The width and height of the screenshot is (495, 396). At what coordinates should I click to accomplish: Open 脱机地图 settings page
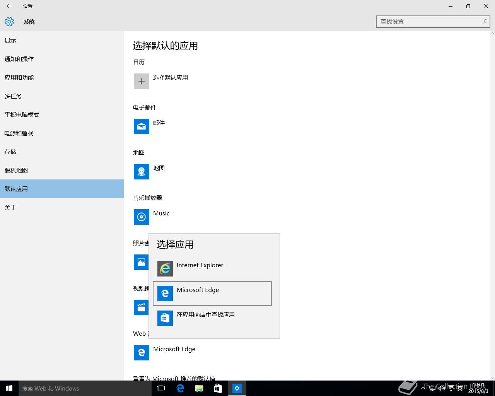(62, 170)
